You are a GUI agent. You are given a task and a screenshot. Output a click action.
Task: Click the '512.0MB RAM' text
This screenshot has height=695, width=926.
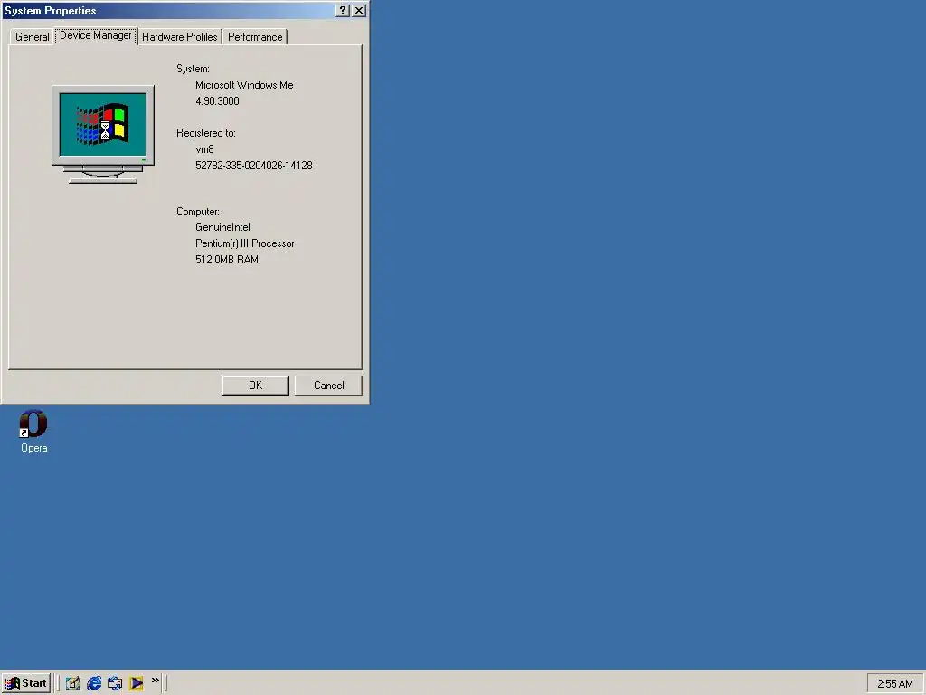pos(227,260)
